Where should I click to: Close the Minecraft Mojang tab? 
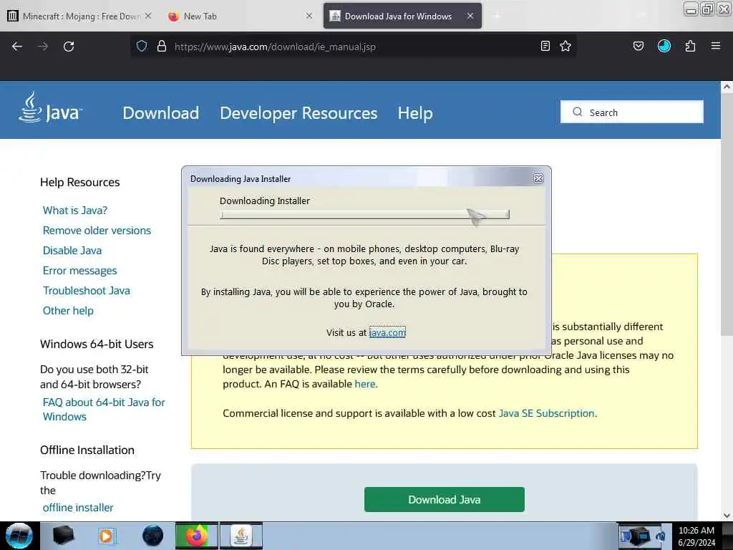(x=147, y=16)
